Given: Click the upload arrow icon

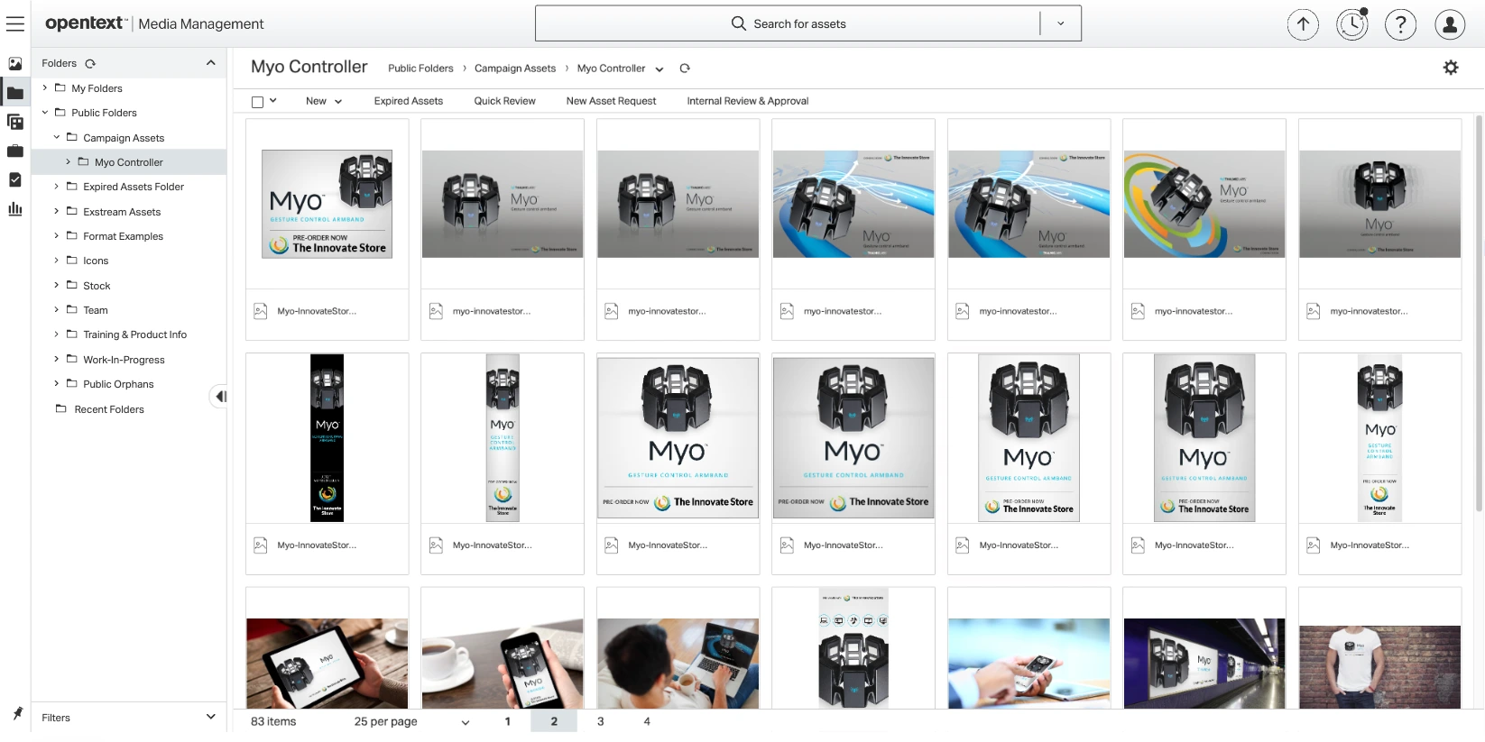Looking at the screenshot, I should pos(1303,24).
